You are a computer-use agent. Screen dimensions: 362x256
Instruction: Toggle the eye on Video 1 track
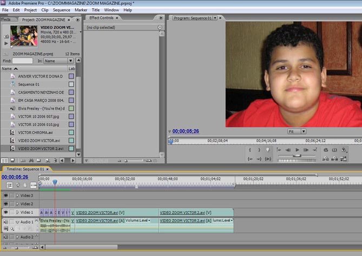pyautogui.click(x=5, y=213)
